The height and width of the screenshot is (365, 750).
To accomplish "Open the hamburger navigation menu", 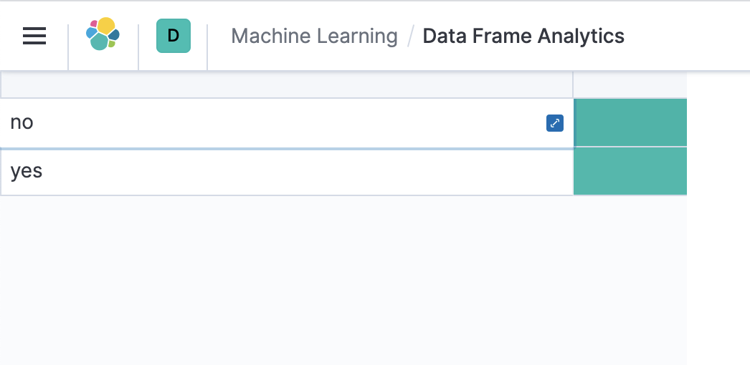I will coord(34,36).
